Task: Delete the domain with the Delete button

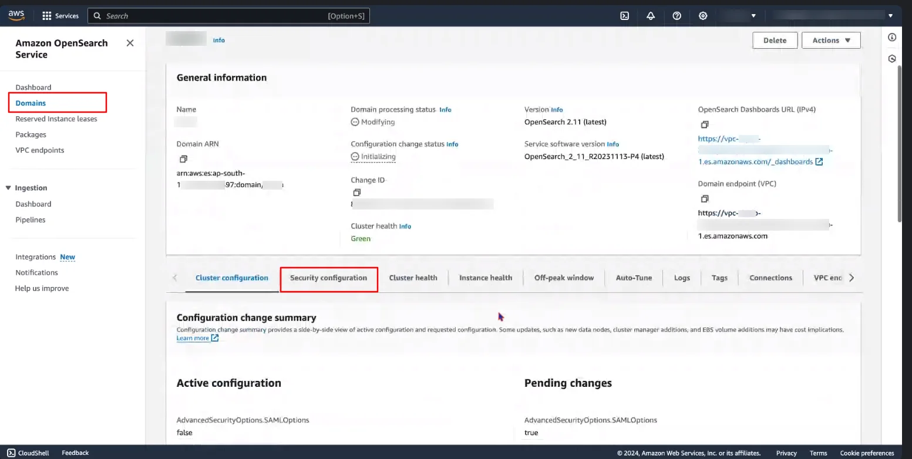Action: tap(775, 41)
